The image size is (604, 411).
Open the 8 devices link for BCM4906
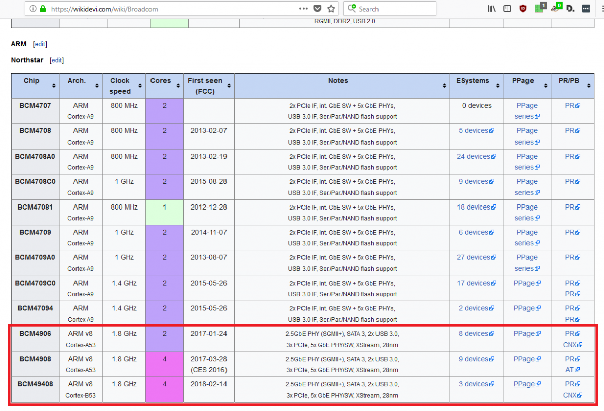point(476,333)
